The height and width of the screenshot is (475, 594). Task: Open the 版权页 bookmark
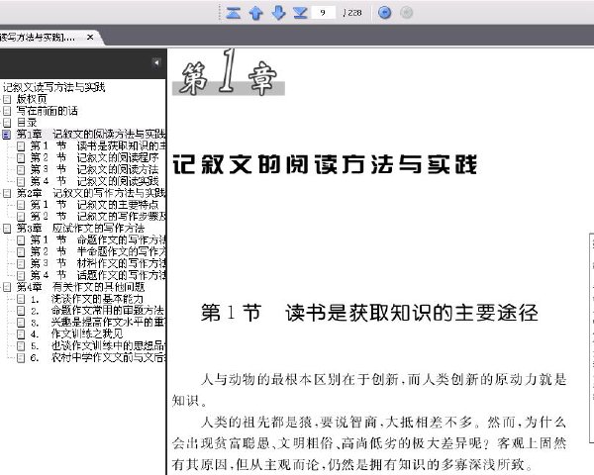pos(32,99)
